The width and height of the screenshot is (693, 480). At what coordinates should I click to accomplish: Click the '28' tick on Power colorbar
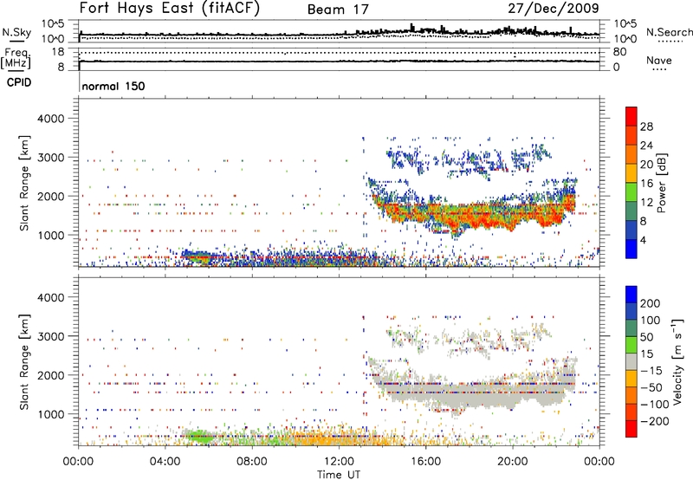[x=646, y=126]
